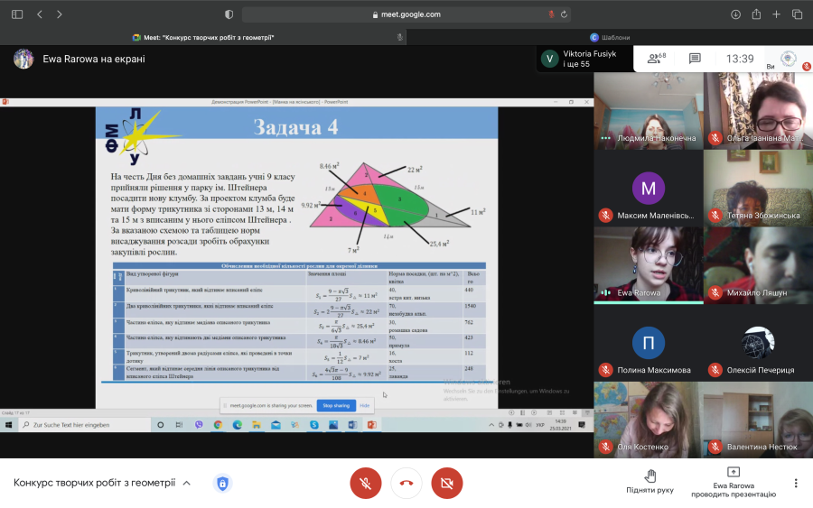813x508 pixels.
Task: Click the red leave call button
Action: tap(406, 483)
